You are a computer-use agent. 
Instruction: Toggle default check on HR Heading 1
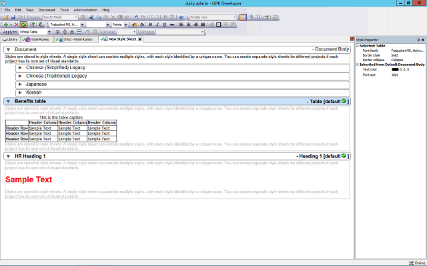click(x=343, y=156)
